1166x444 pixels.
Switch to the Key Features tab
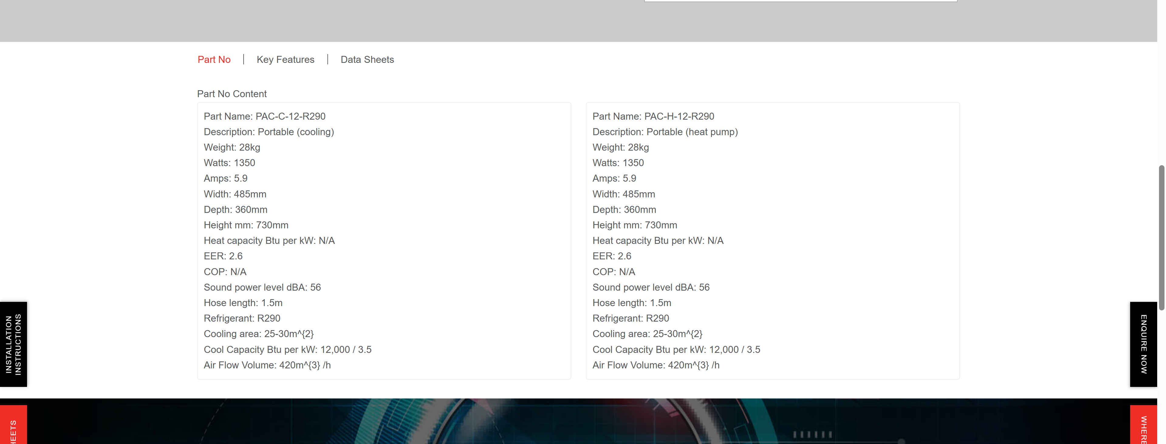[x=286, y=60]
